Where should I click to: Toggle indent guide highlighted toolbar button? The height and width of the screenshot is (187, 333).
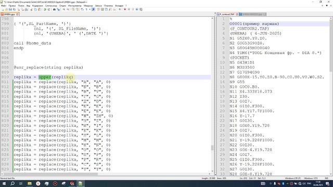pos(93,9)
